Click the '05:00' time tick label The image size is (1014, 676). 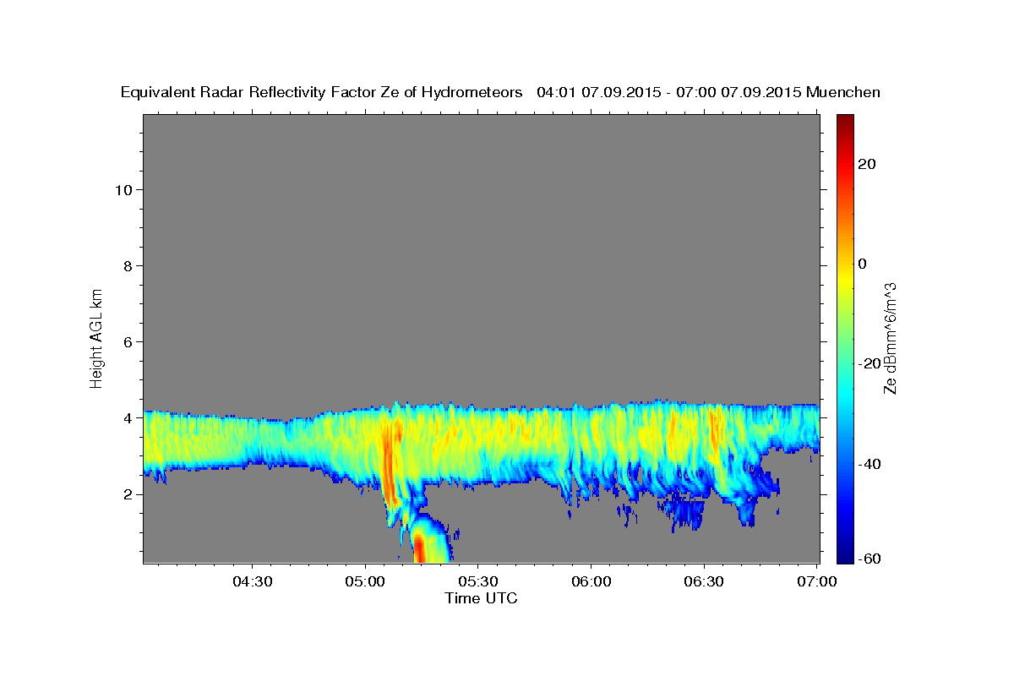tap(366, 581)
